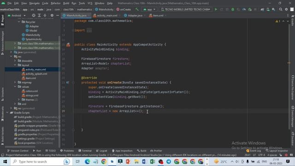Click Attach Debugger to Android Process icon

[x=250, y=9]
